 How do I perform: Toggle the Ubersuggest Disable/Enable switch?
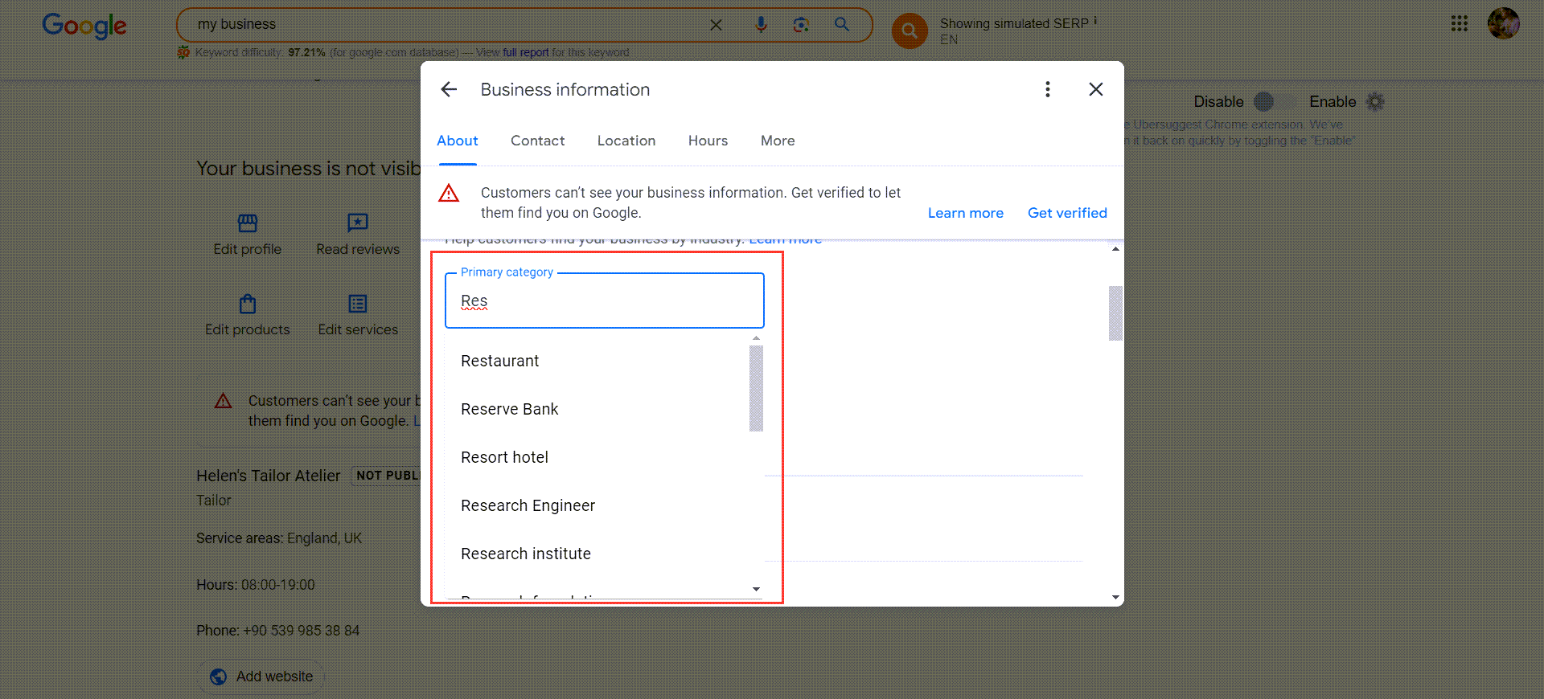(x=1275, y=102)
